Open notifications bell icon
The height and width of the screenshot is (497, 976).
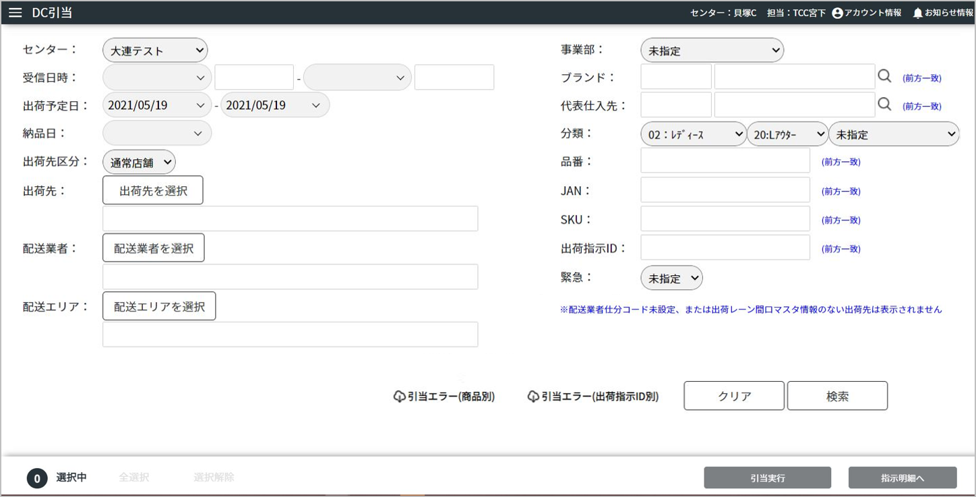tap(917, 13)
